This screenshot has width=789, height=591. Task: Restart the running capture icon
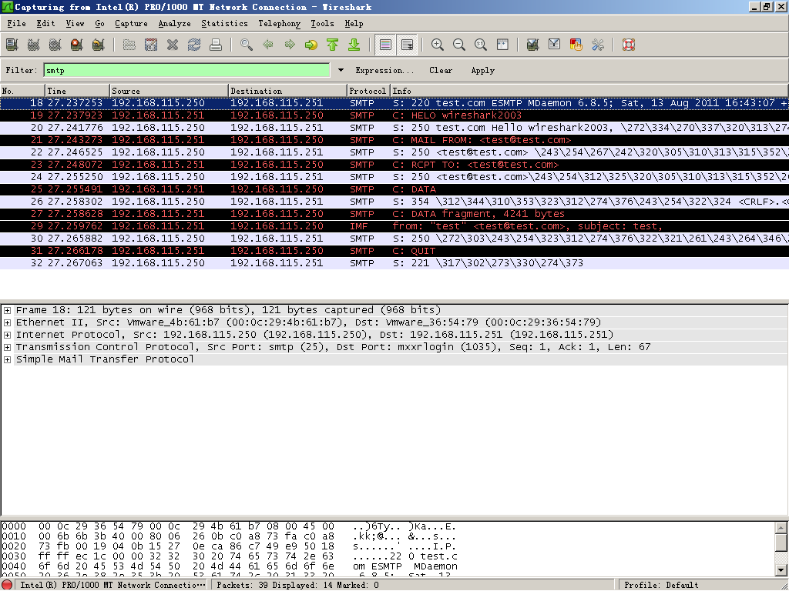[x=99, y=45]
